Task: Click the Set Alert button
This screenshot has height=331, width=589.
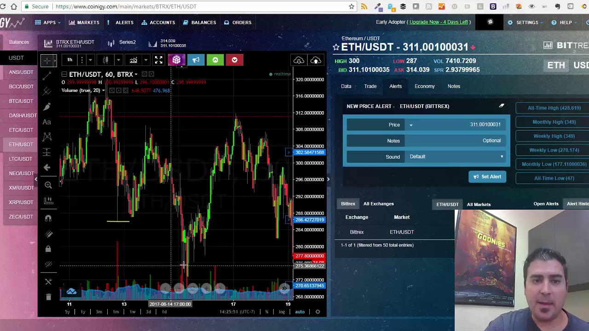Action: pos(487,177)
